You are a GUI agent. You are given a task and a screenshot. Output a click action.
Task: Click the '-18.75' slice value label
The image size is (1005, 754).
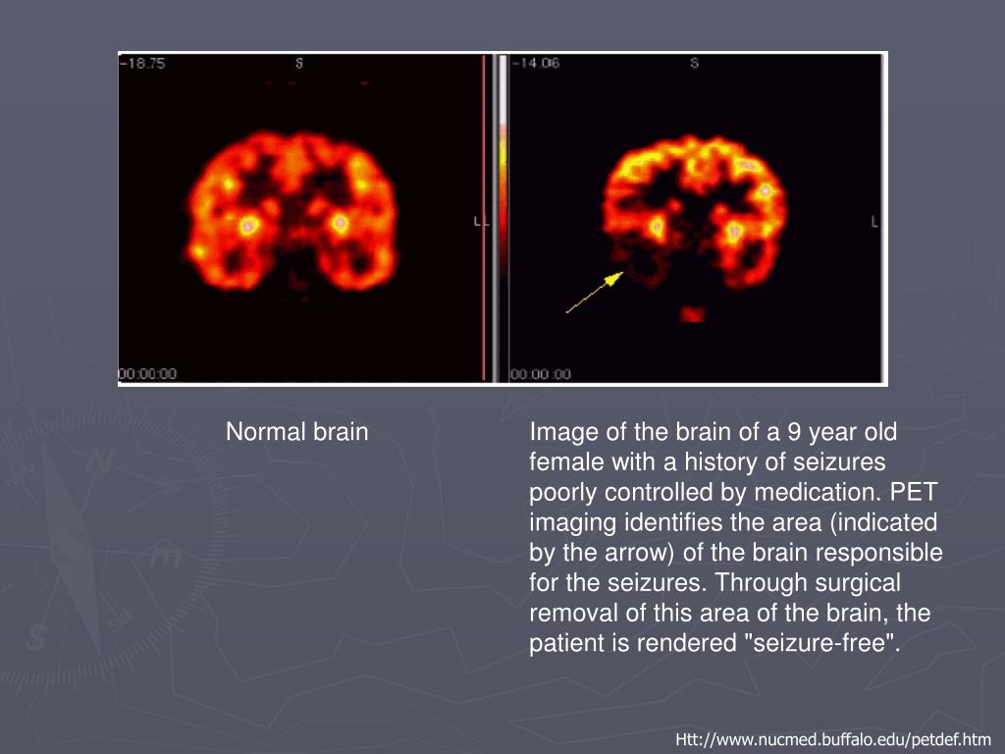click(x=143, y=63)
